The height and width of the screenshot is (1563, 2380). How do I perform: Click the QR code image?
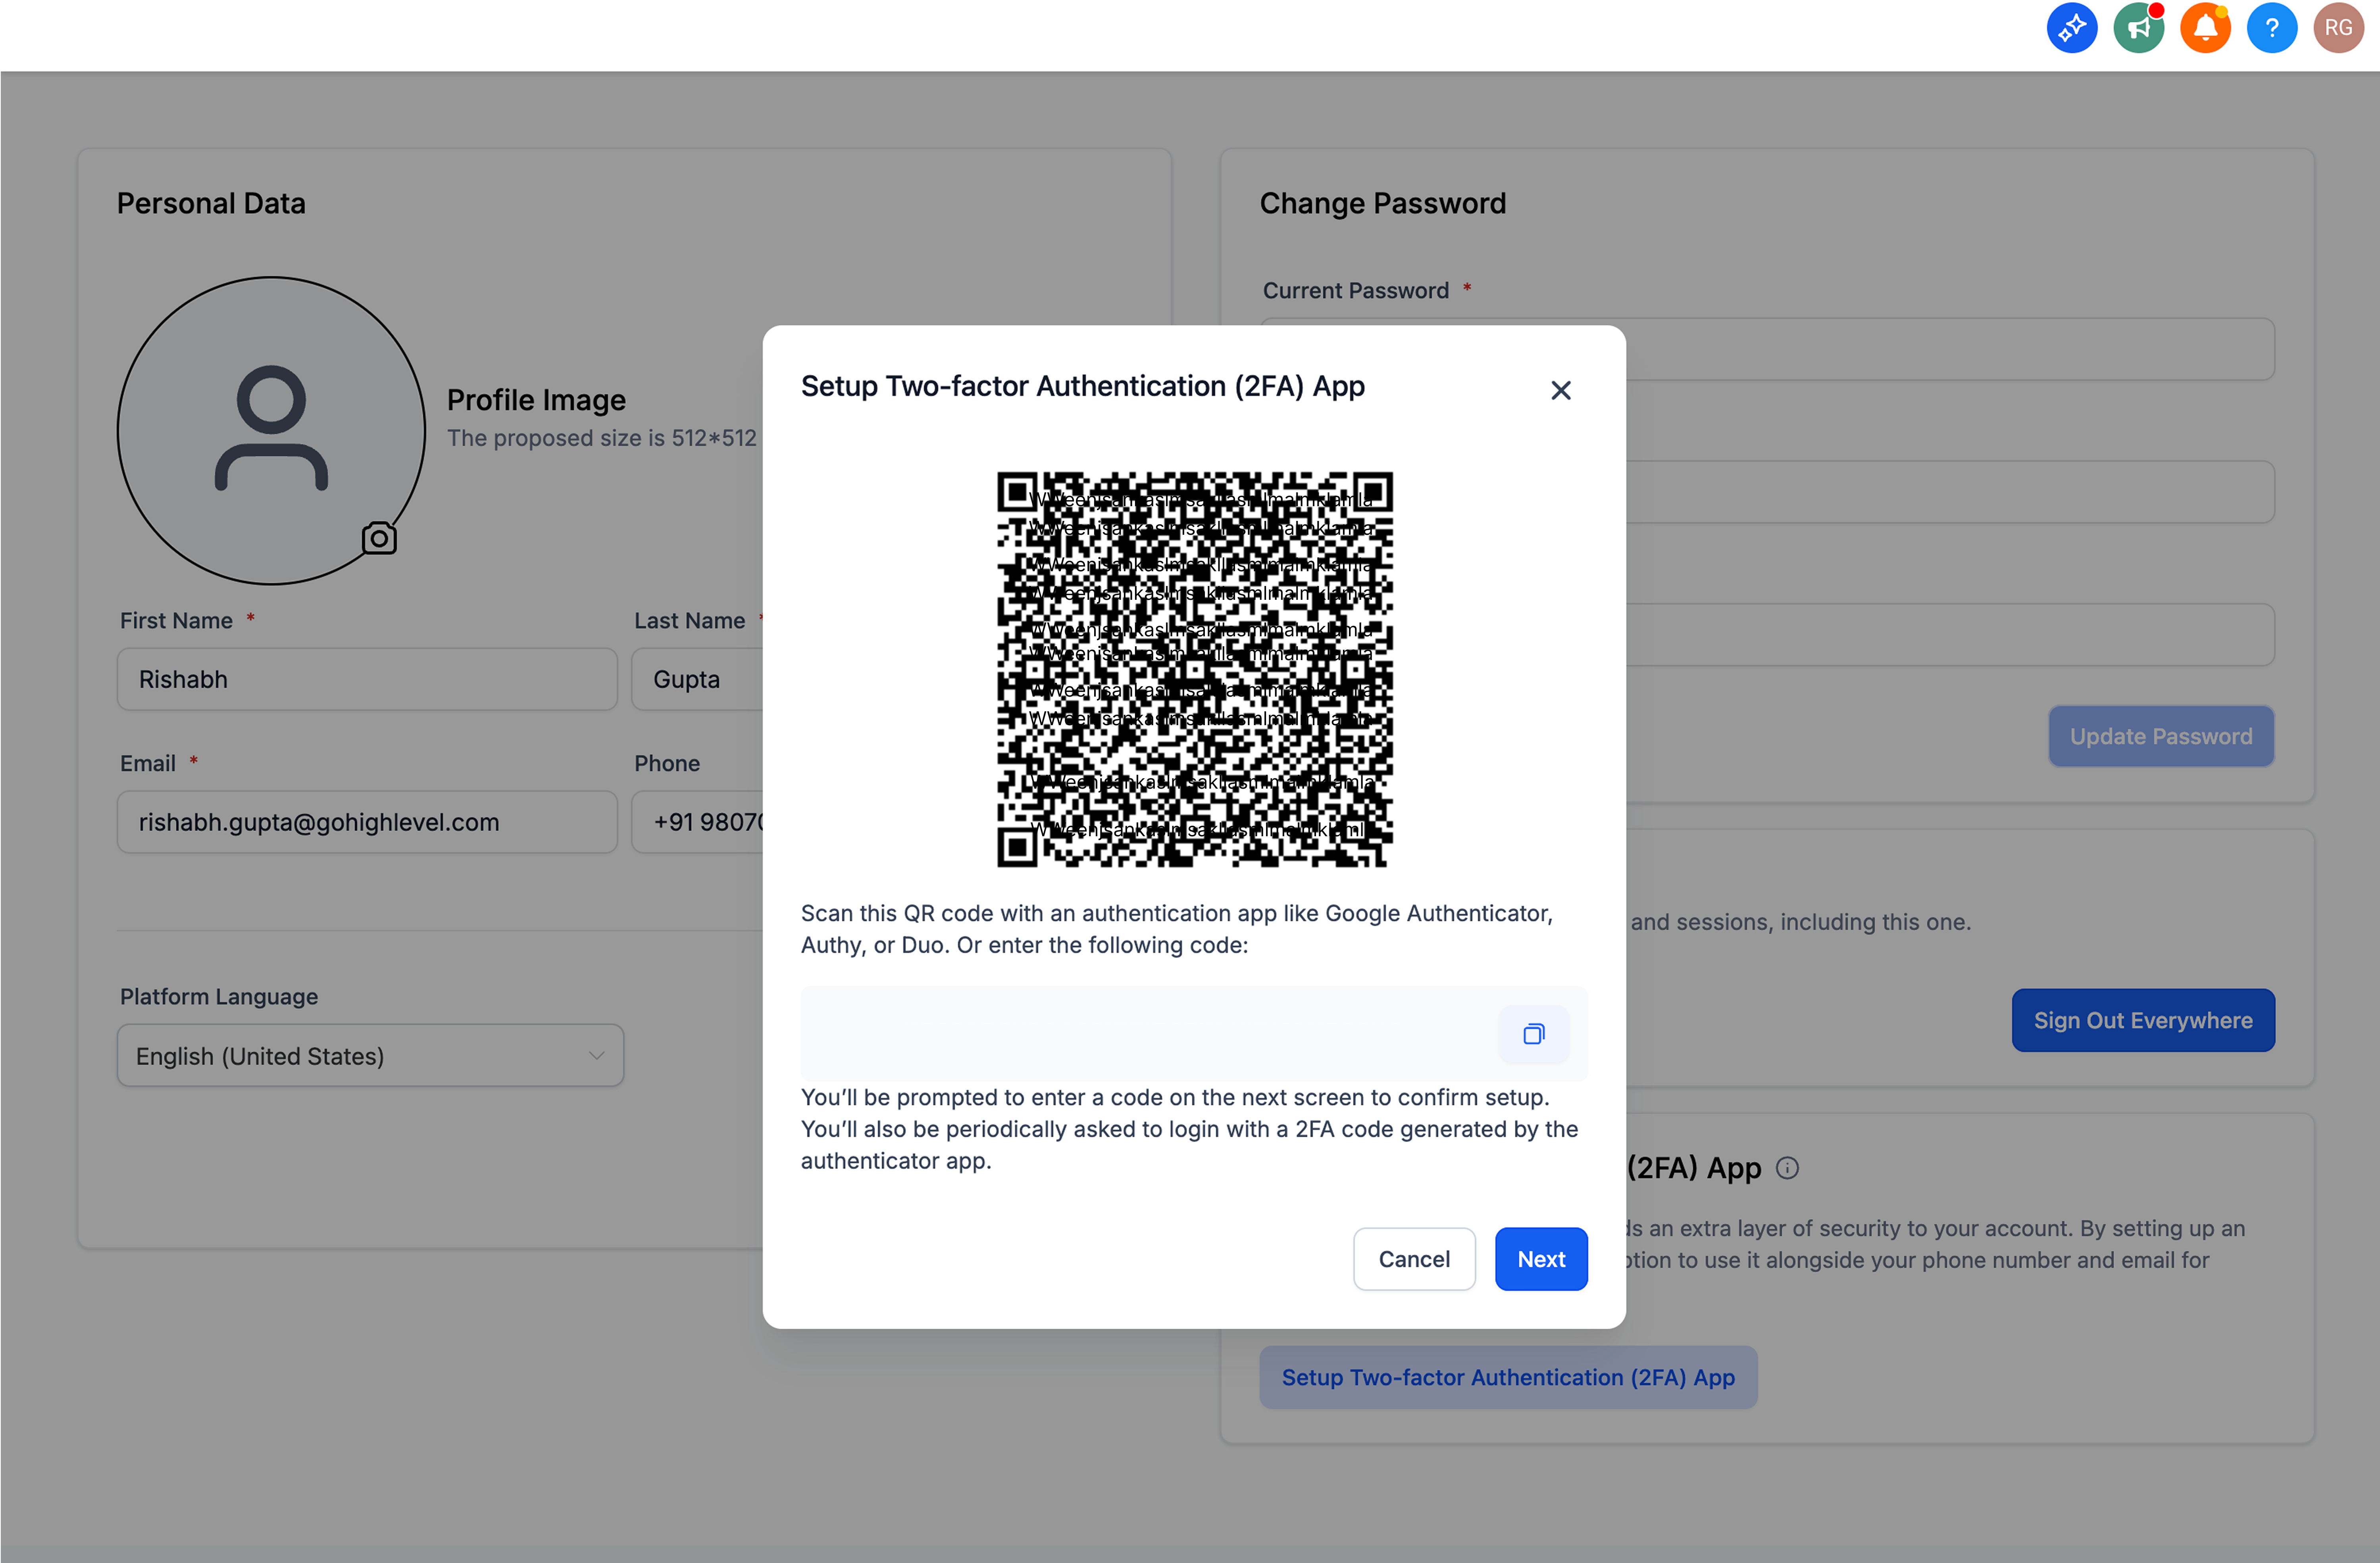coord(1194,670)
